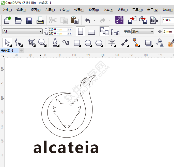Select the Shape edit tool
Viewport: 174px width, 167px height.
[19, 42]
